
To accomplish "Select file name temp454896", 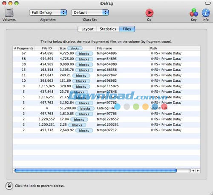I will point(106,53).
